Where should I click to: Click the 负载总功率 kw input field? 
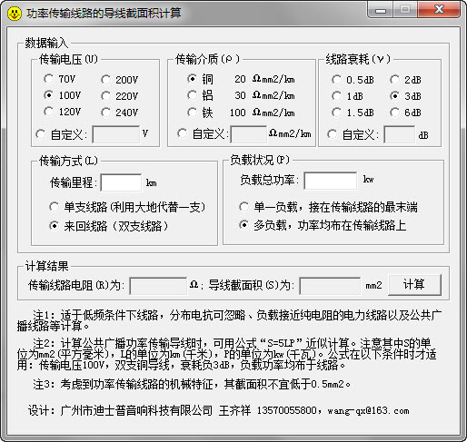click(x=330, y=181)
